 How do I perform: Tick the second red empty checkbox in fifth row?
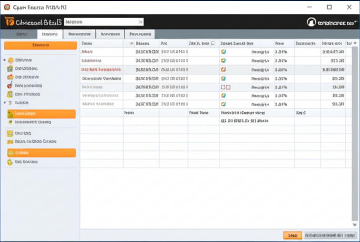coord(228,87)
